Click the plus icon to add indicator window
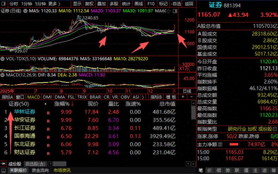 [183, 97]
